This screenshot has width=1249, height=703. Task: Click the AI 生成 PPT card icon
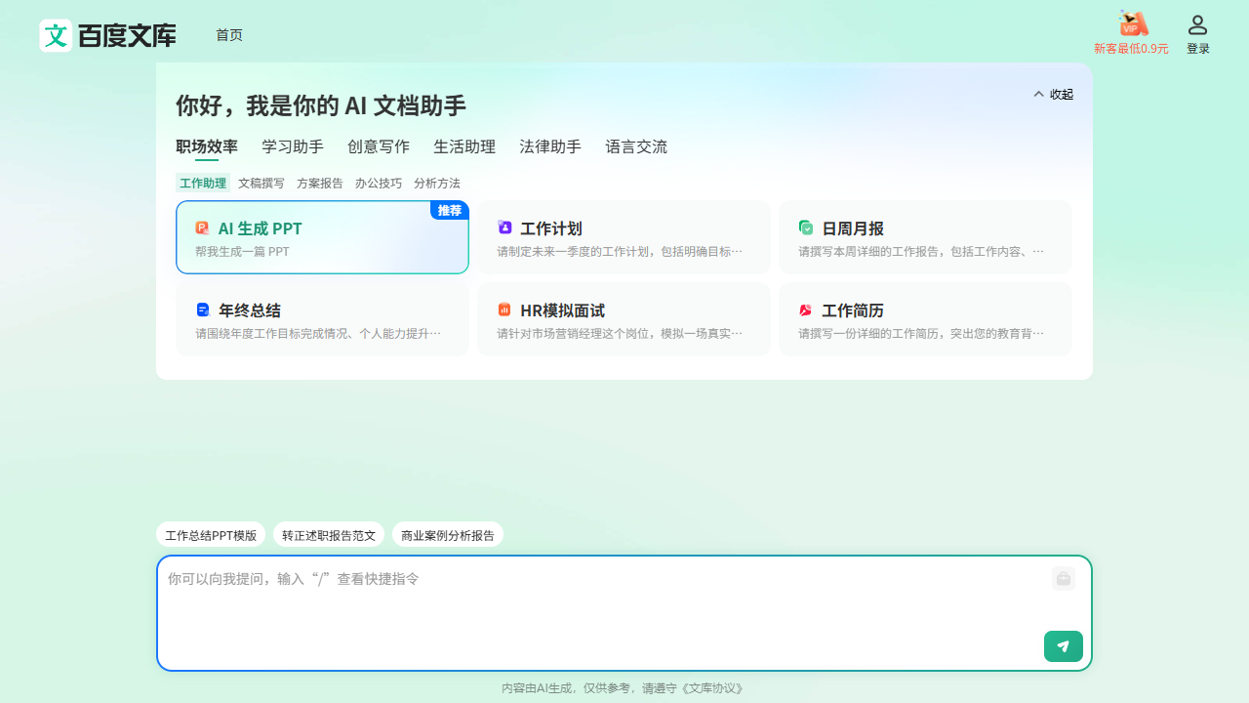(202, 228)
